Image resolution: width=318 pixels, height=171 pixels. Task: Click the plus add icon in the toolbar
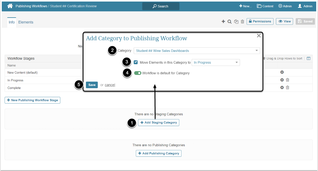pos(223,21)
